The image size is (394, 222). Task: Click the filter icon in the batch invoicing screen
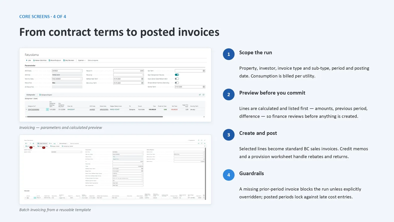pyautogui.click(x=202, y=144)
